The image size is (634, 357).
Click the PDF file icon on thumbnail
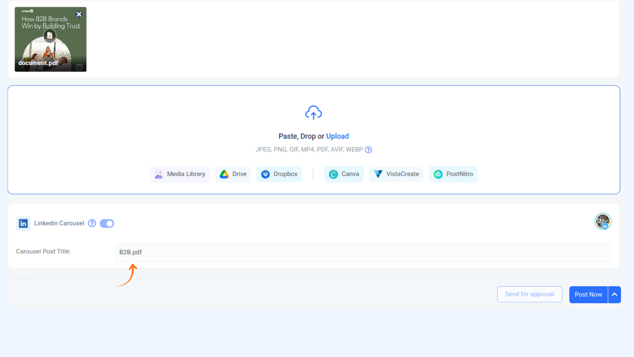pyautogui.click(x=50, y=35)
